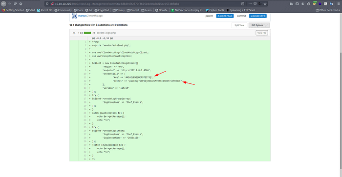Expand the Pentest bookmarks folder

point(133,10)
